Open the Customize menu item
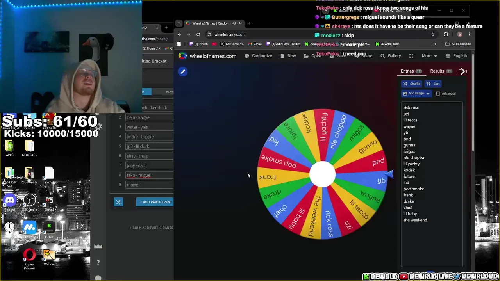Viewport: 500px width, 281px height. coord(258,56)
